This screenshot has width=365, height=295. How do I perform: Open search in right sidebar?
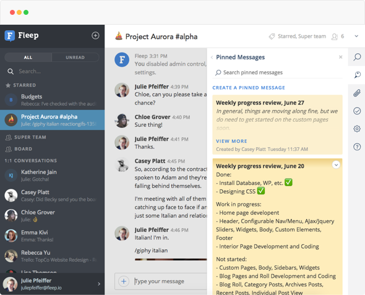tap(357, 57)
